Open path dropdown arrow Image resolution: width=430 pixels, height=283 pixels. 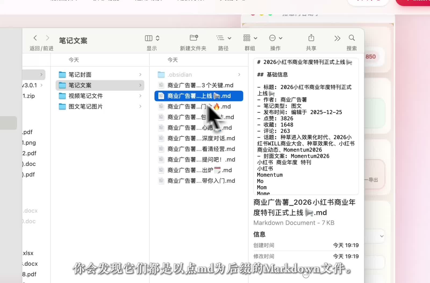(230, 38)
